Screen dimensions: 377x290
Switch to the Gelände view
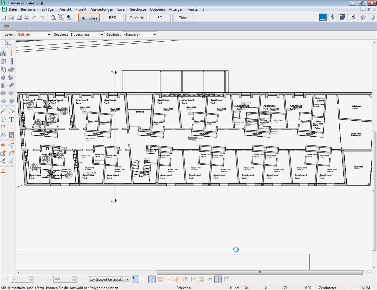point(136,18)
